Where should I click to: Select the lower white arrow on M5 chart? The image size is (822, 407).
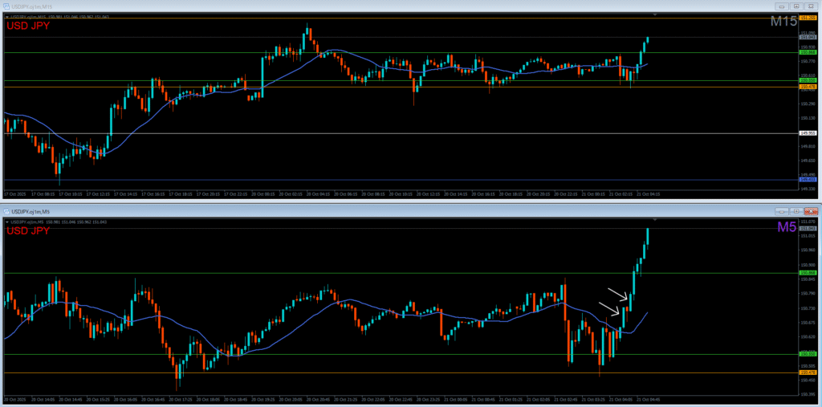click(x=610, y=308)
